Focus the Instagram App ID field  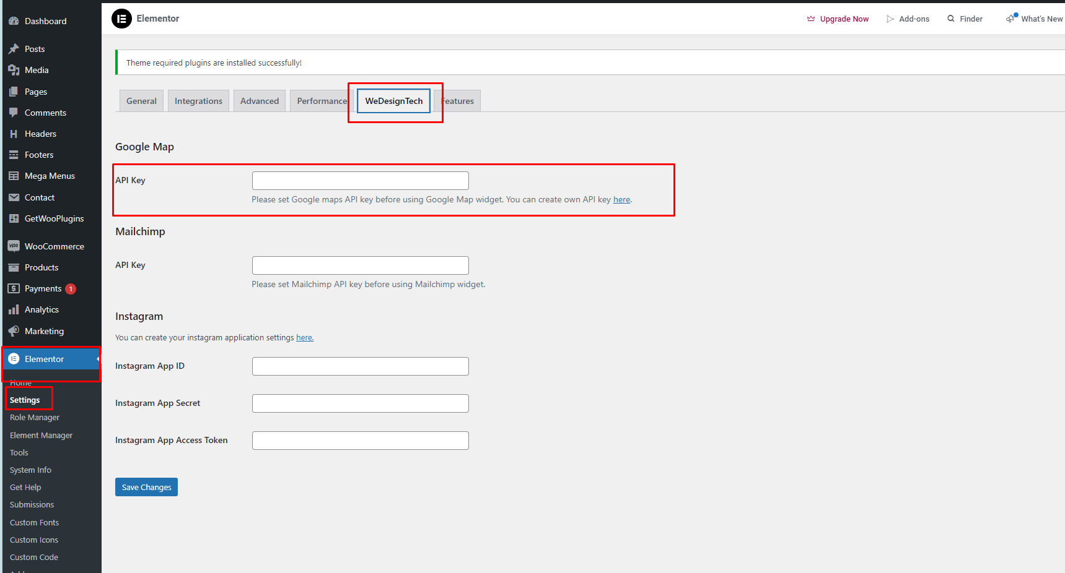(361, 366)
